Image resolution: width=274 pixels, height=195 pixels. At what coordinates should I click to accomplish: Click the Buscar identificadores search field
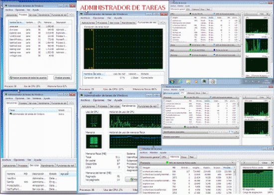(x=218, y=132)
